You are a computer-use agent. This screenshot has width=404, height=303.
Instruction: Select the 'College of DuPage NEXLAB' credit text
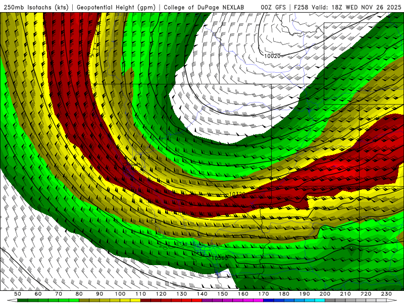pos(204,8)
